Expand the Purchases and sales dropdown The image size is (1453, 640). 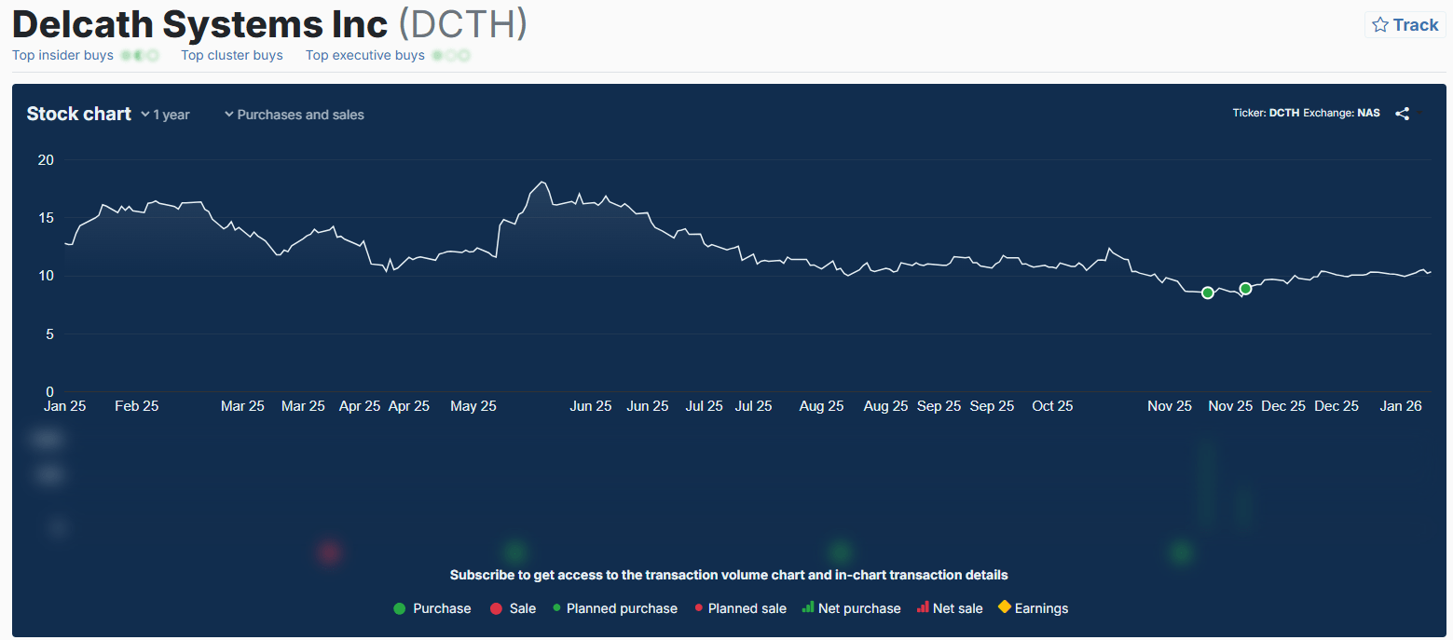(x=295, y=115)
